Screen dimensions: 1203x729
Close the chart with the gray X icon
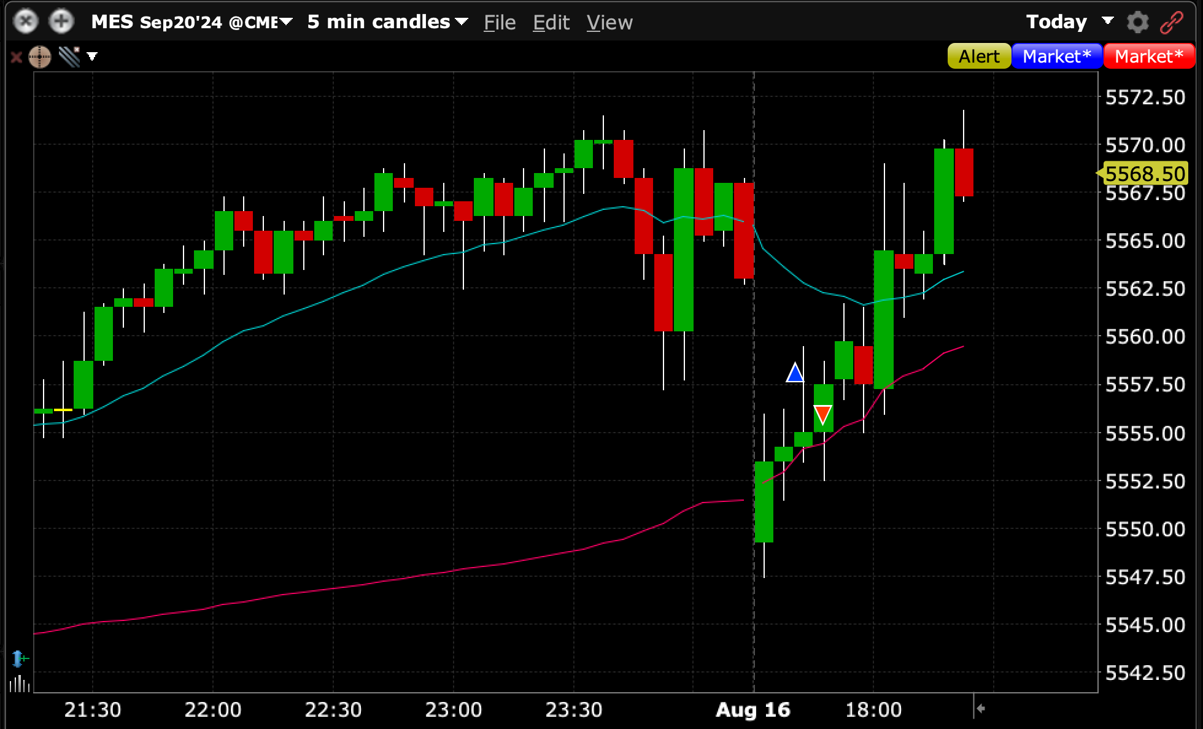(x=26, y=22)
